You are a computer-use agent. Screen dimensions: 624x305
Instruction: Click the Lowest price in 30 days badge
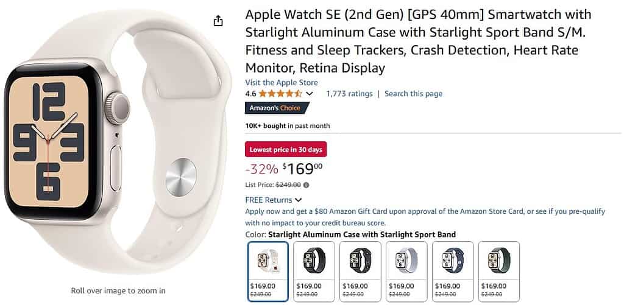click(286, 149)
